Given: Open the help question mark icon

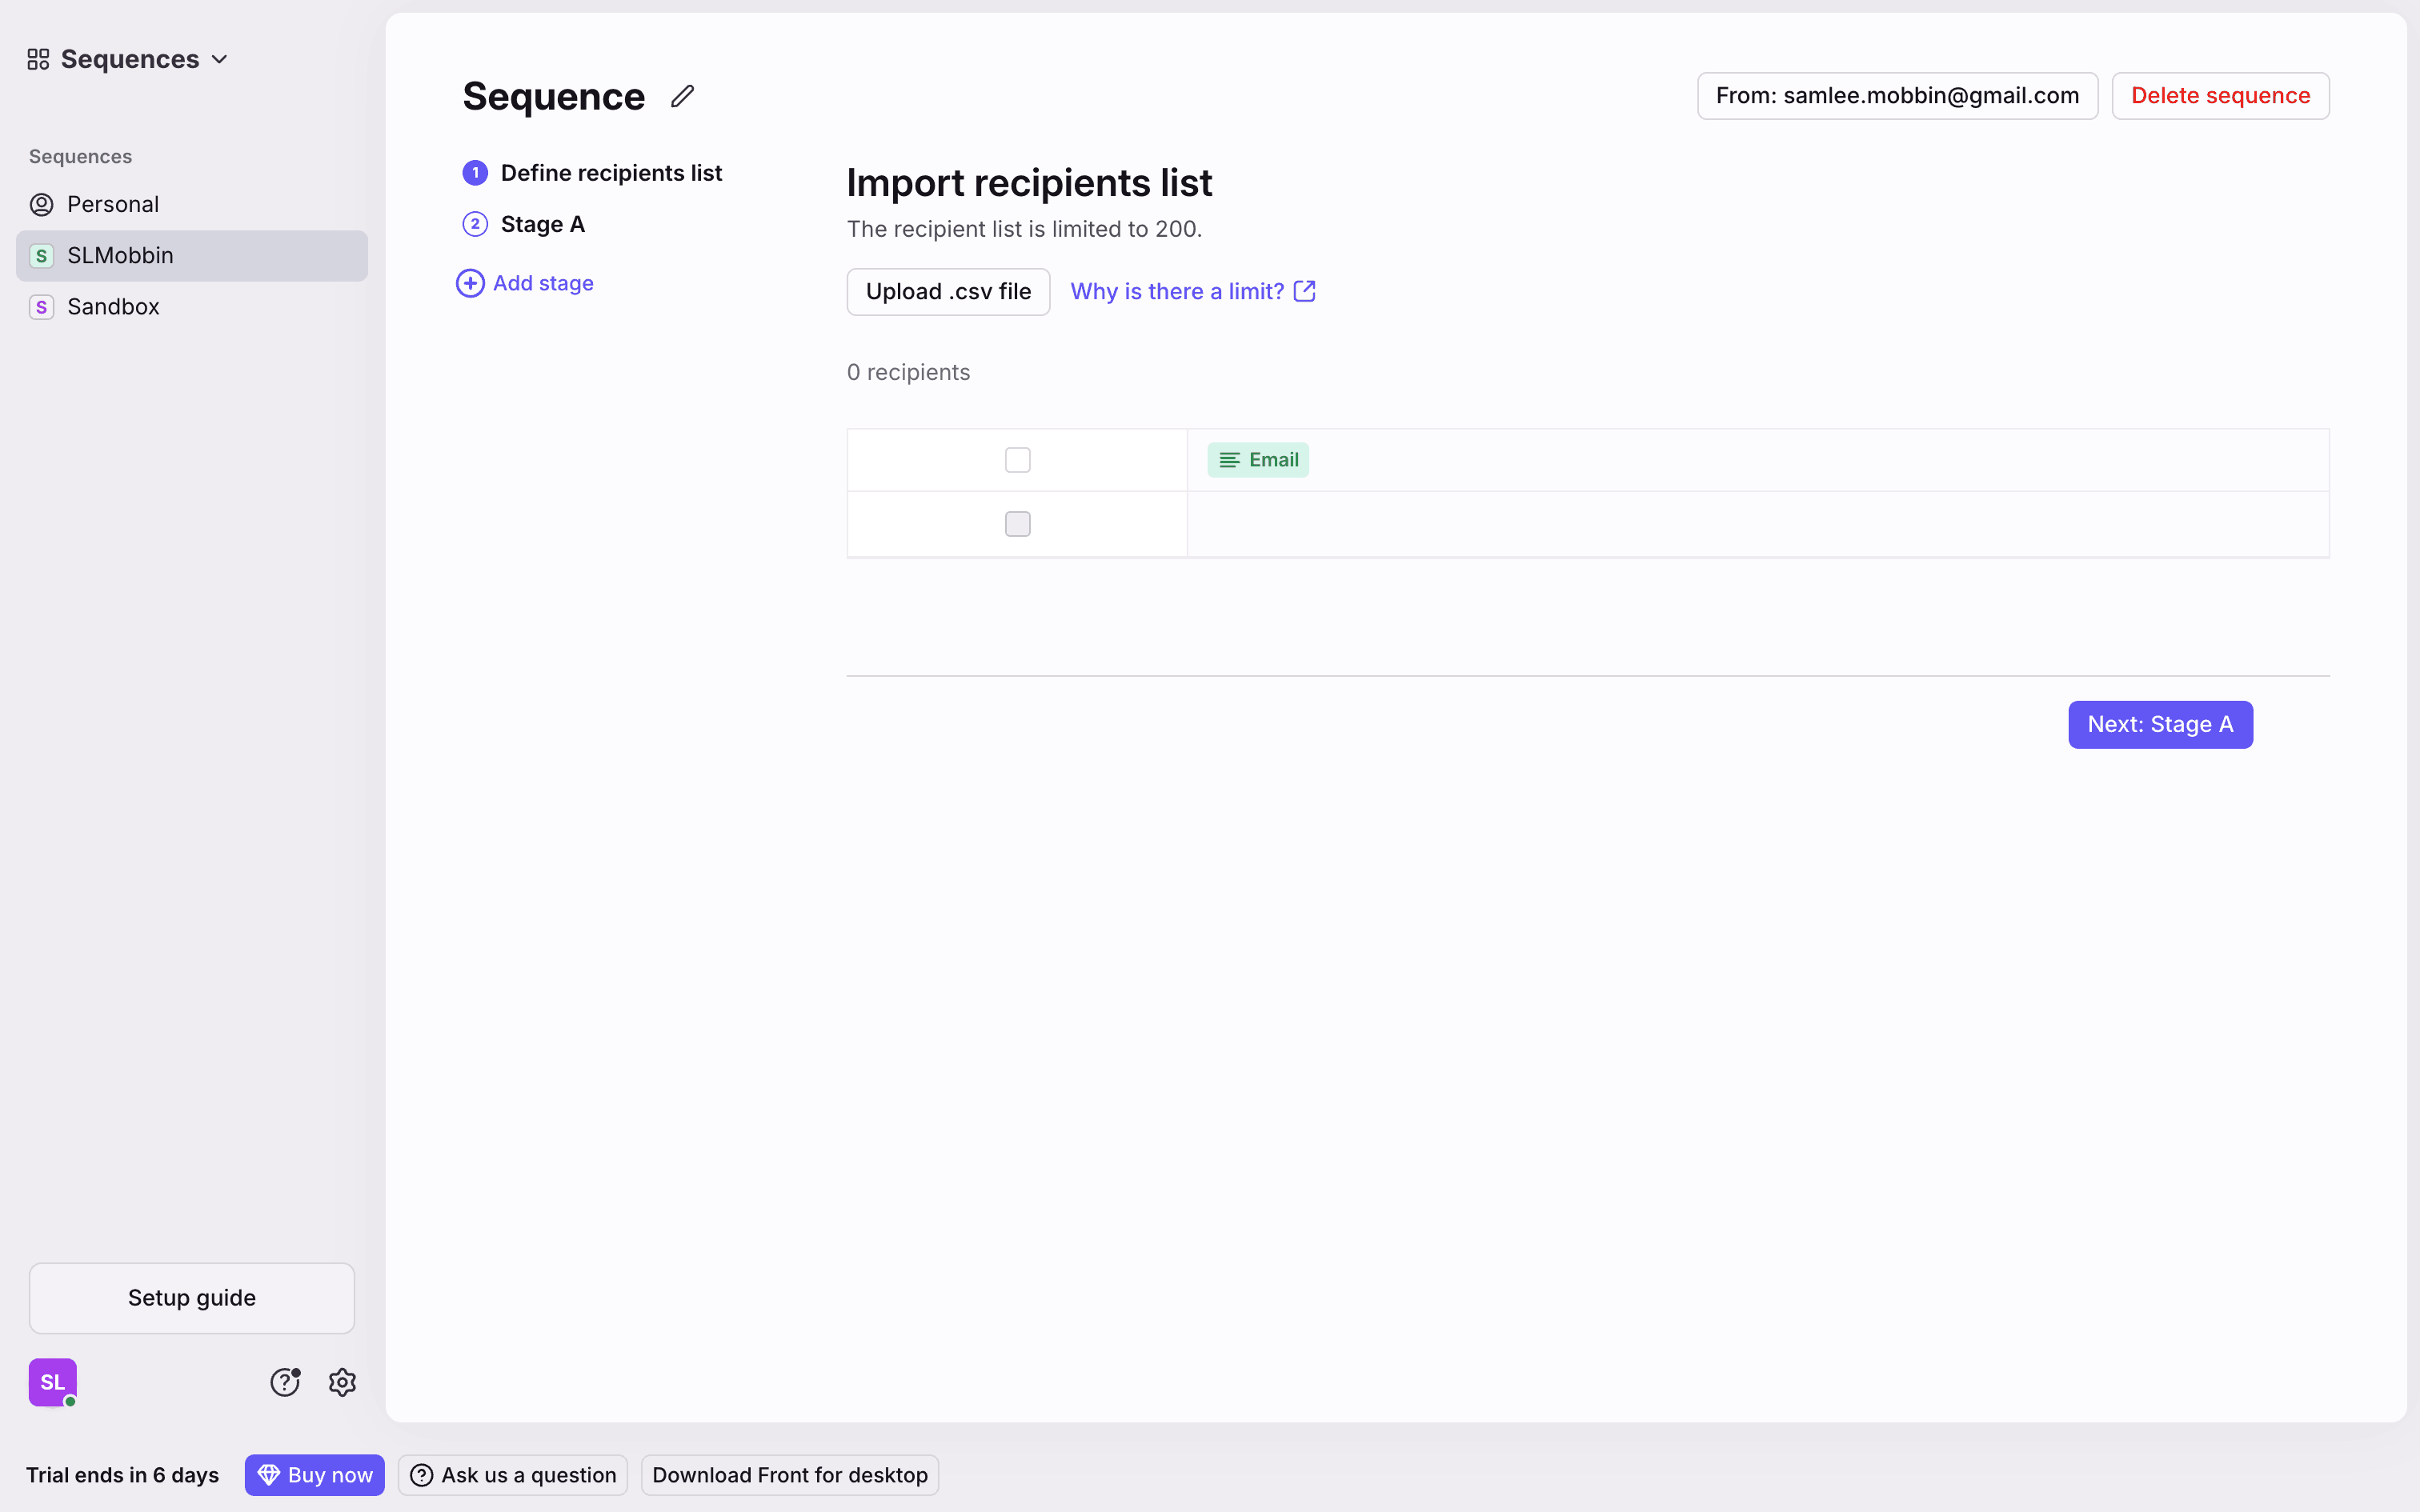Looking at the screenshot, I should point(285,1382).
